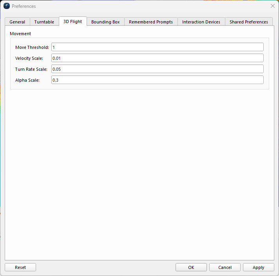
Task: Apply the preference changes
Action: tap(259, 267)
